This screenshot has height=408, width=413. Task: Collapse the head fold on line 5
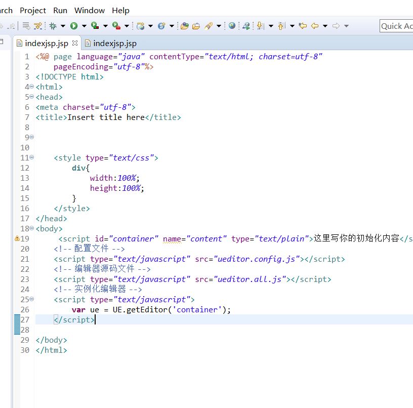pyautogui.click(x=31, y=97)
